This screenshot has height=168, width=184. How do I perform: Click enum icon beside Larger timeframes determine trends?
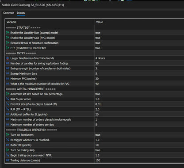8,58
